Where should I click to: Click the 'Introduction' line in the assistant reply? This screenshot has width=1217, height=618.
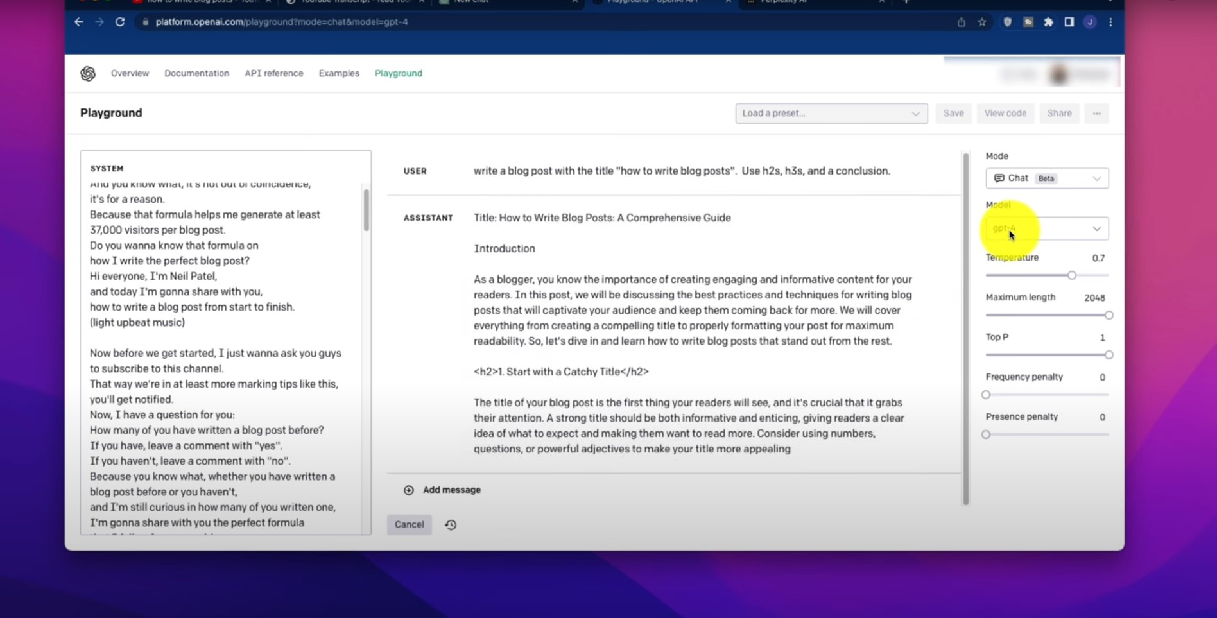pyautogui.click(x=505, y=249)
